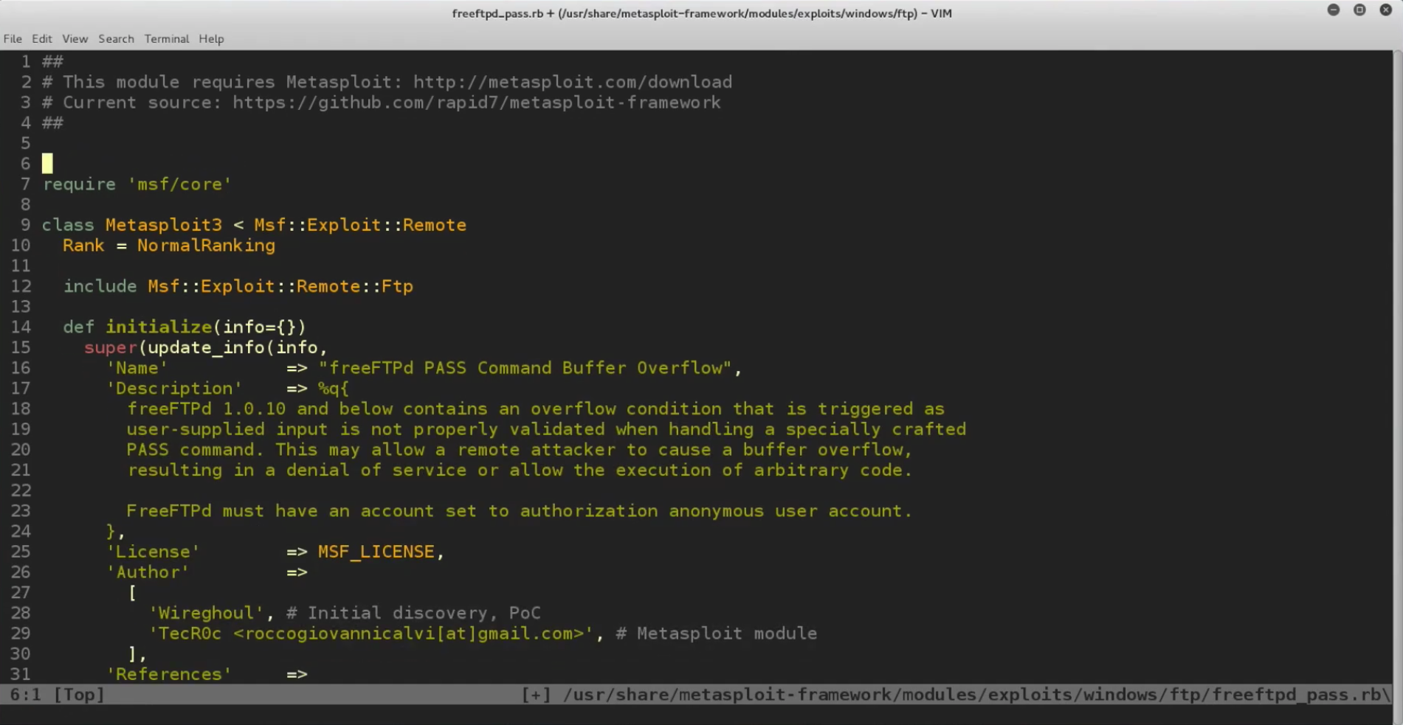Click the super keyword on line 15
The width and height of the screenshot is (1403, 725).
[111, 347]
